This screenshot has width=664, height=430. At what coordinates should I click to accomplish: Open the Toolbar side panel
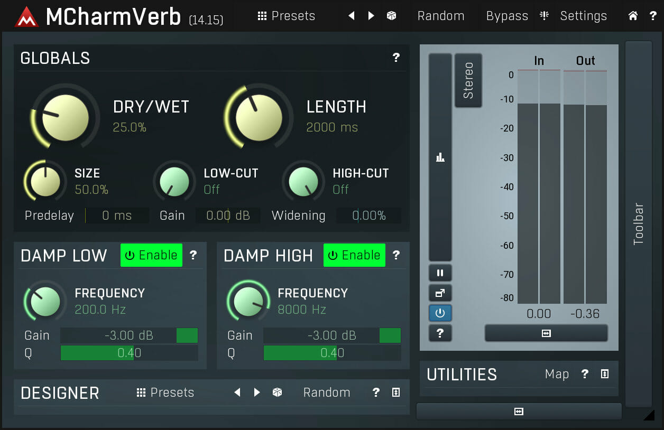click(639, 223)
